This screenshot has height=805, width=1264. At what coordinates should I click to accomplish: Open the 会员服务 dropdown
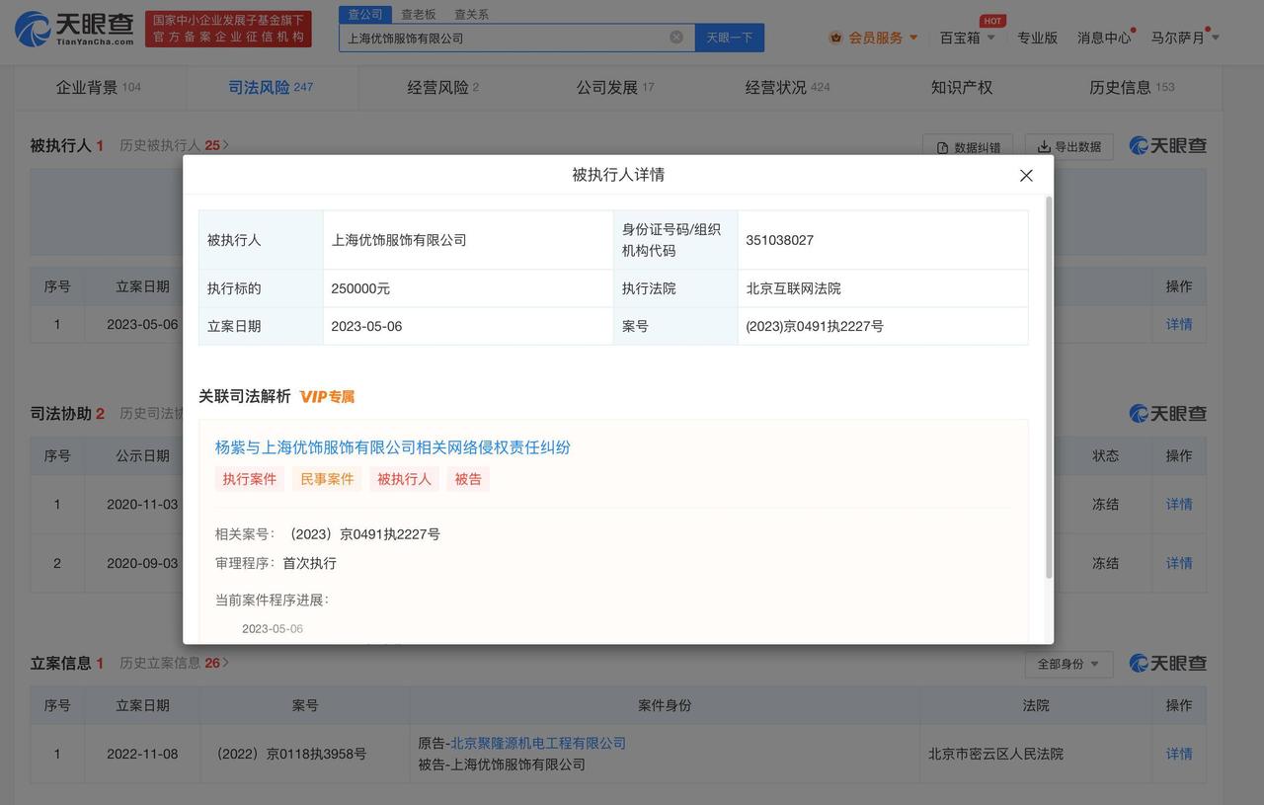click(883, 38)
